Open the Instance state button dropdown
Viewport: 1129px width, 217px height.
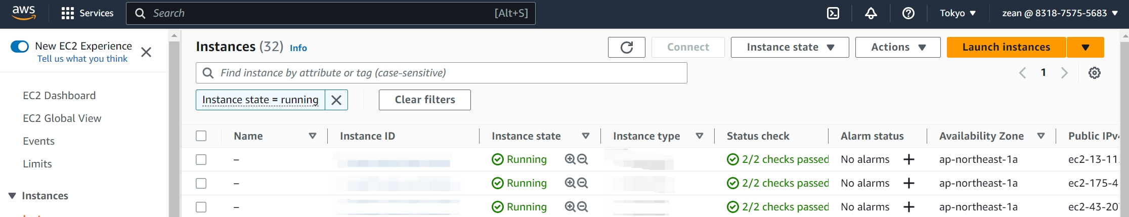click(790, 47)
